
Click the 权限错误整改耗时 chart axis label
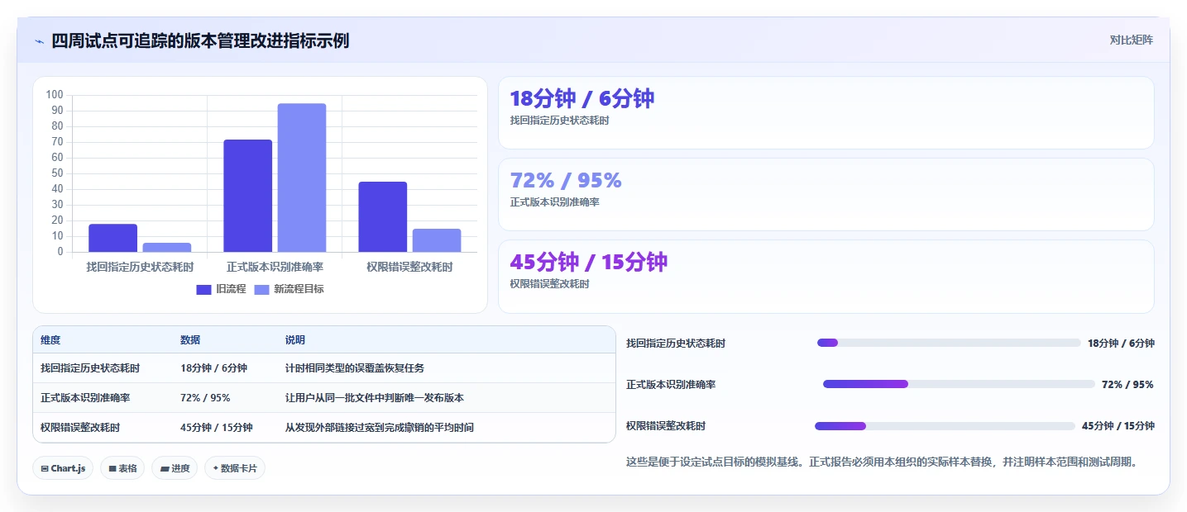point(409,267)
